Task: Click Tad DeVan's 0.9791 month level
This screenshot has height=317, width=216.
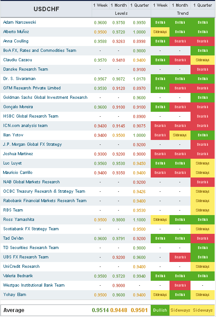Action: click(119, 239)
